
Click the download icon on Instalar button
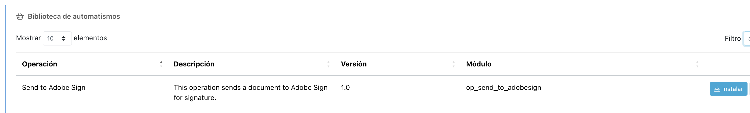pyautogui.click(x=717, y=89)
